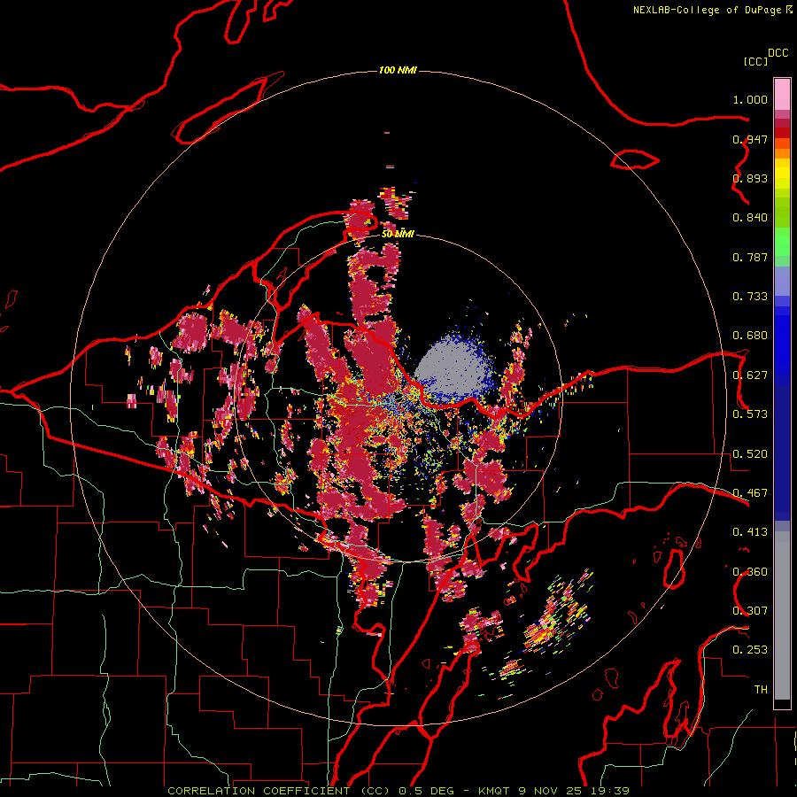Click the 0.787 scale value

coord(750,257)
